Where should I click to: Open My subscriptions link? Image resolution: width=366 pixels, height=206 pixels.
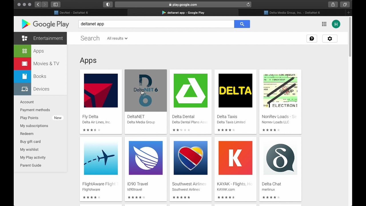pos(34,126)
